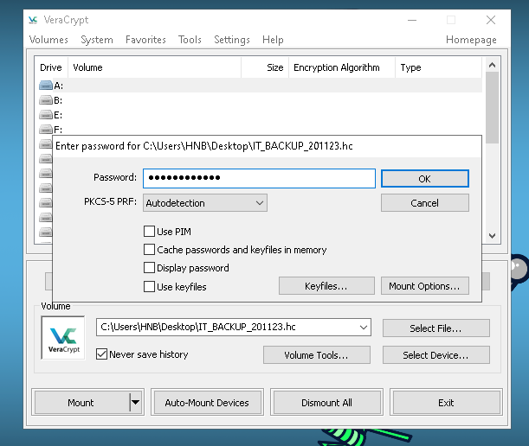
Task: Open the Tools menu
Action: (x=190, y=40)
